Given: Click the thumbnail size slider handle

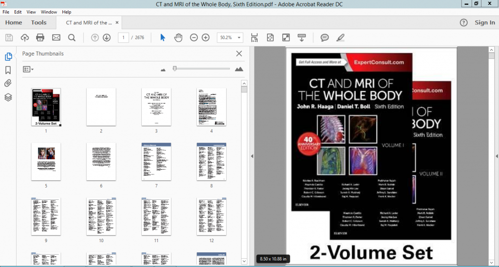Looking at the screenshot, I should coord(174,68).
